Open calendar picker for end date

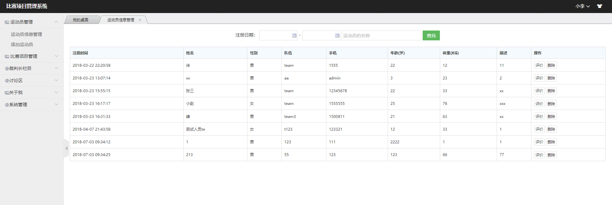[x=337, y=36]
